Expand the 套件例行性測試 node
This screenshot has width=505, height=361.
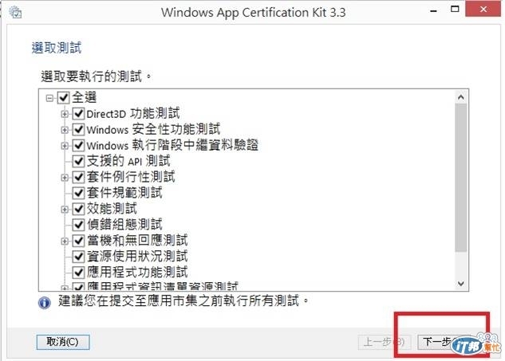click(x=65, y=177)
